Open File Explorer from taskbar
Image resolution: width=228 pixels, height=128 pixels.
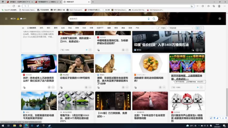pos(15,126)
